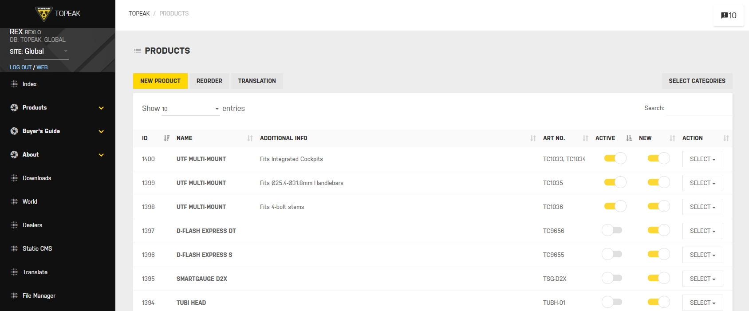Click the Buyer's Guide aperture icon

pos(14,131)
